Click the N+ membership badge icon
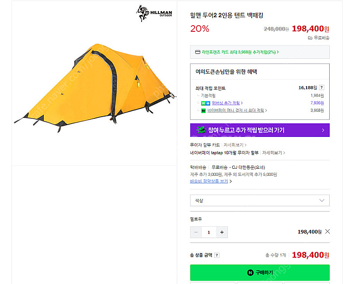The height and width of the screenshot is (284, 354). click(204, 103)
